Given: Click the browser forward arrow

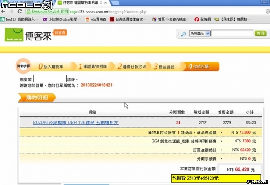Looking at the screenshot, I should coord(11,11).
